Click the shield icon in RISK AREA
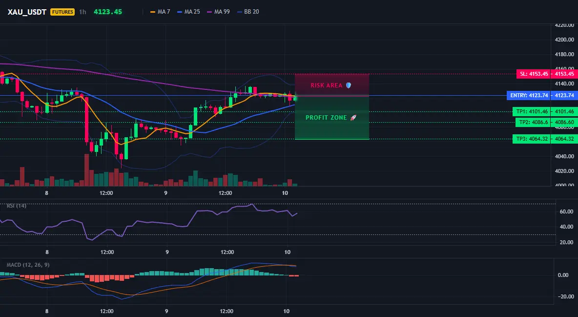The width and height of the screenshot is (578, 317). coord(349,85)
